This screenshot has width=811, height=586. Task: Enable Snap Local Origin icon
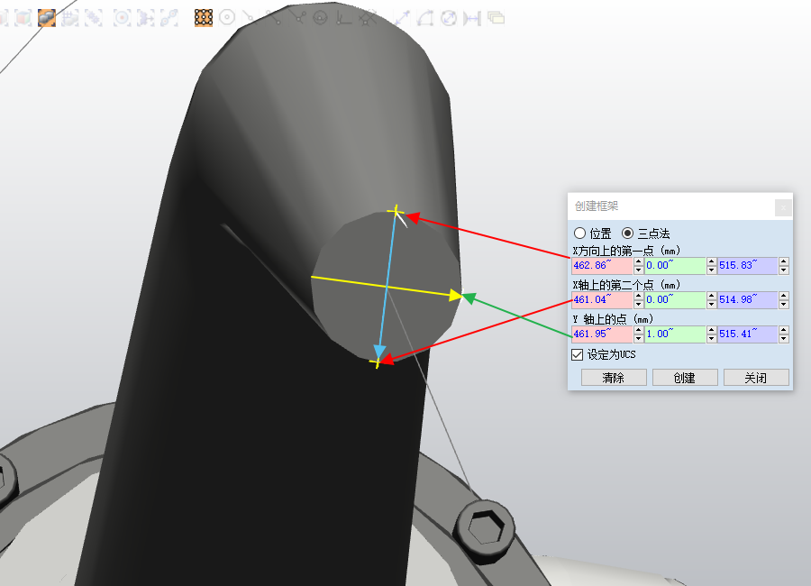click(x=343, y=18)
